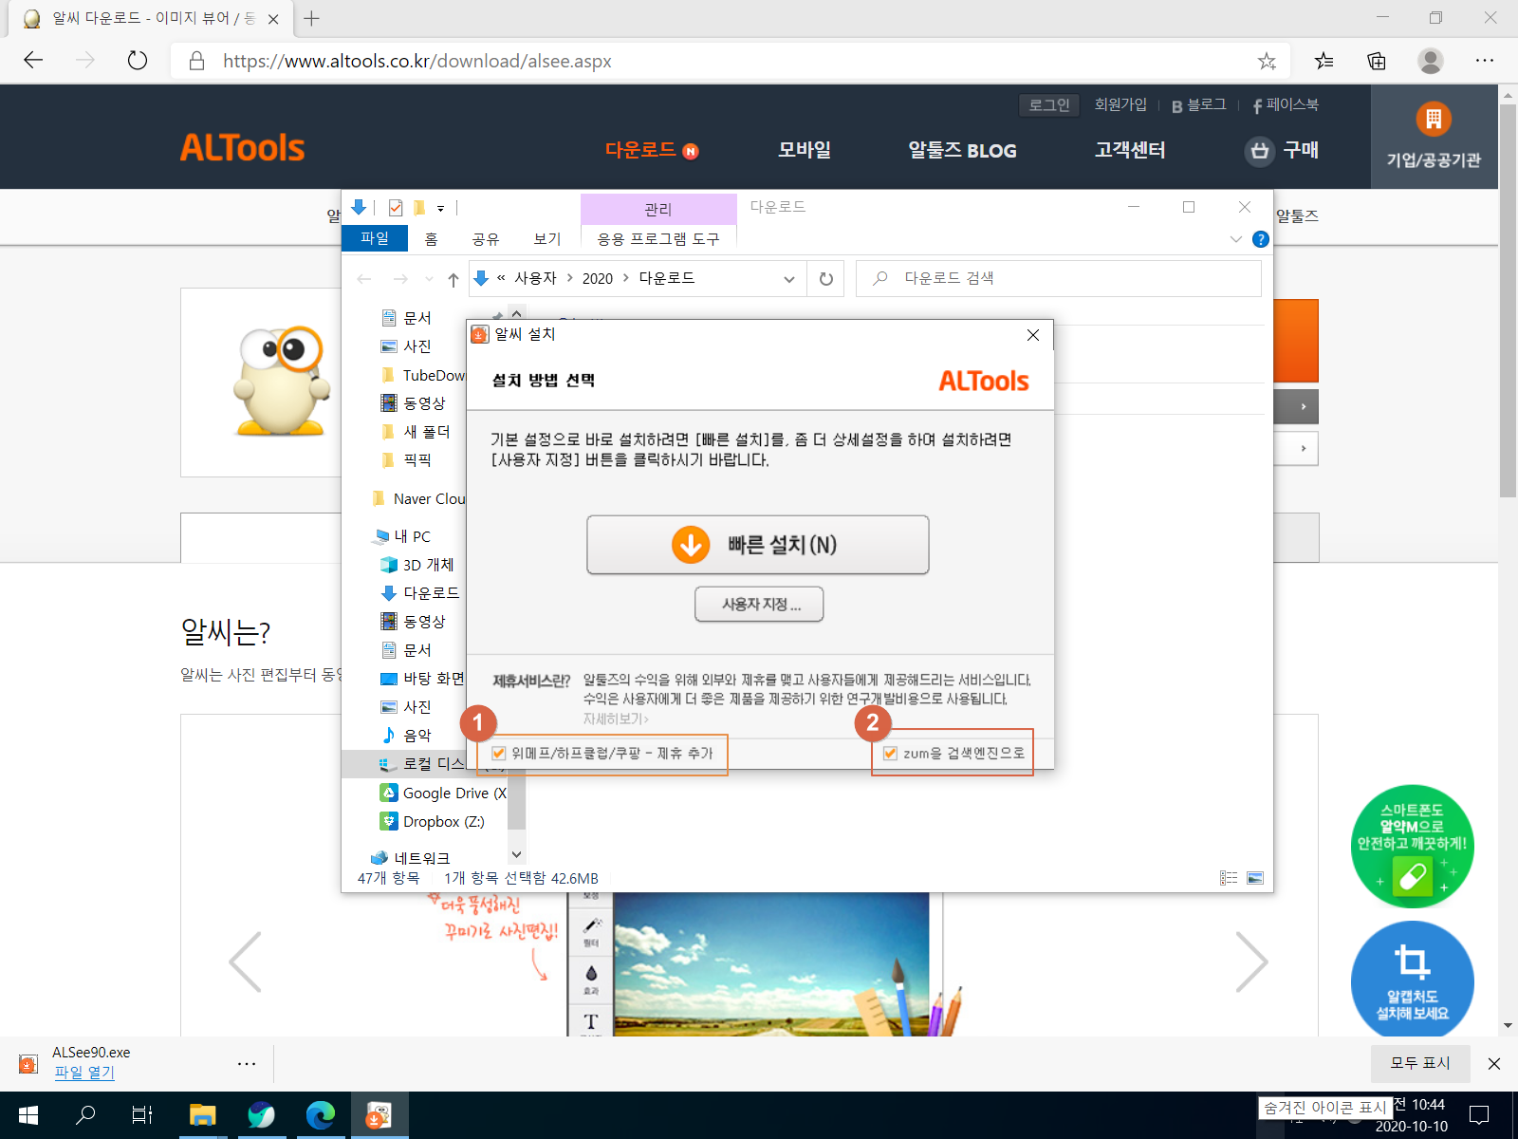Open the browser profile avatar
1518x1139 pixels.
coord(1431,61)
